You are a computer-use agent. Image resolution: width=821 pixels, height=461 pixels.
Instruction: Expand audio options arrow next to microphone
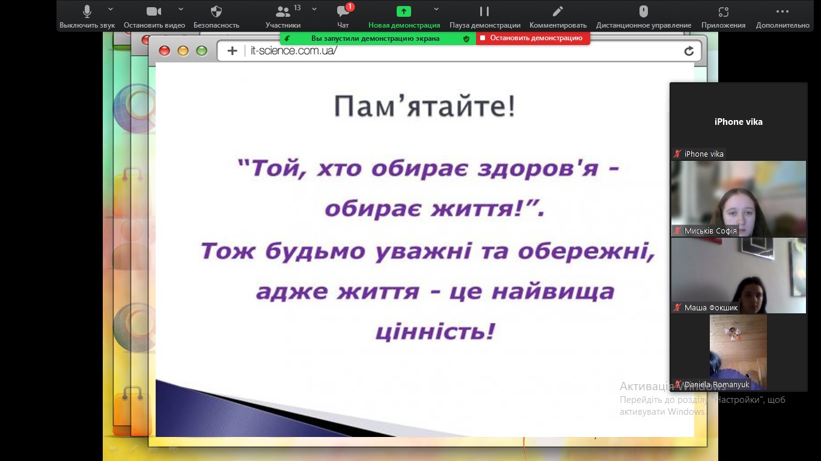(111, 9)
